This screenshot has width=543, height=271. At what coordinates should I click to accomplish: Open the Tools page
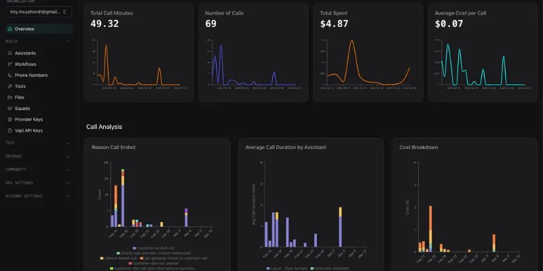tap(20, 87)
